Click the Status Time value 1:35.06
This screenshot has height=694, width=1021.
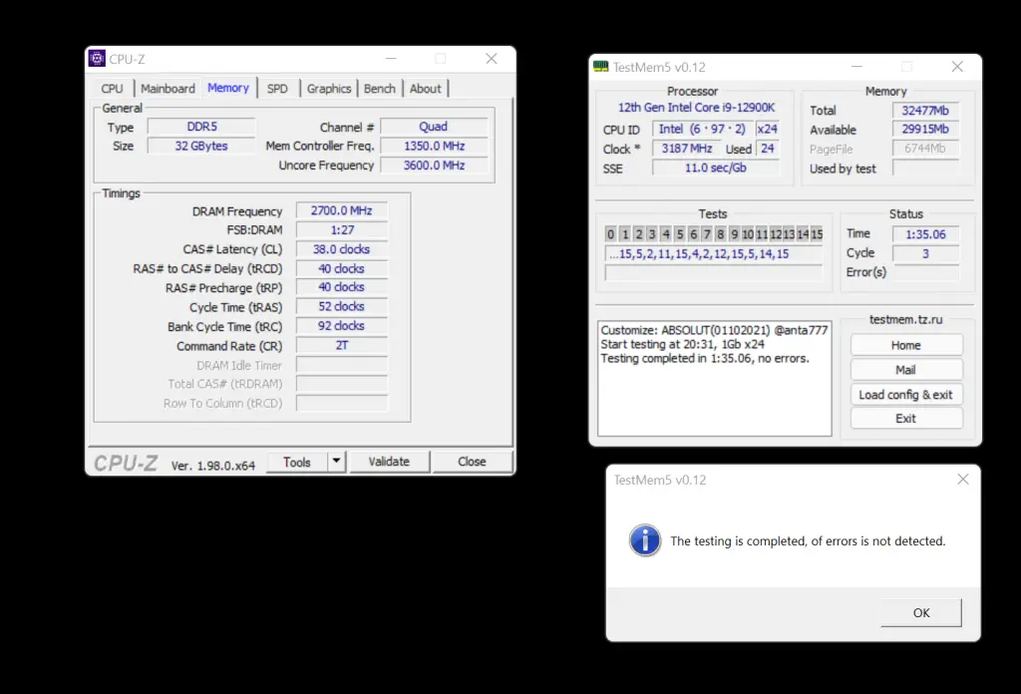pyautogui.click(x=925, y=234)
